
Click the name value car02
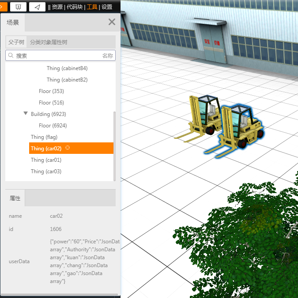pos(57,216)
